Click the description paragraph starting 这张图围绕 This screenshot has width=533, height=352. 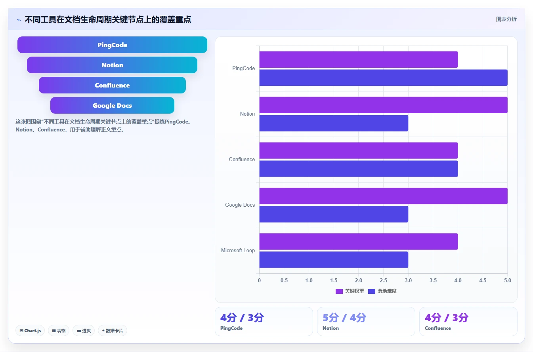(x=103, y=126)
